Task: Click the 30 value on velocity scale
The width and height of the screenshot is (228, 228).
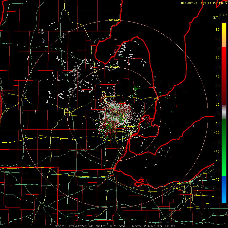Action: coord(218,86)
